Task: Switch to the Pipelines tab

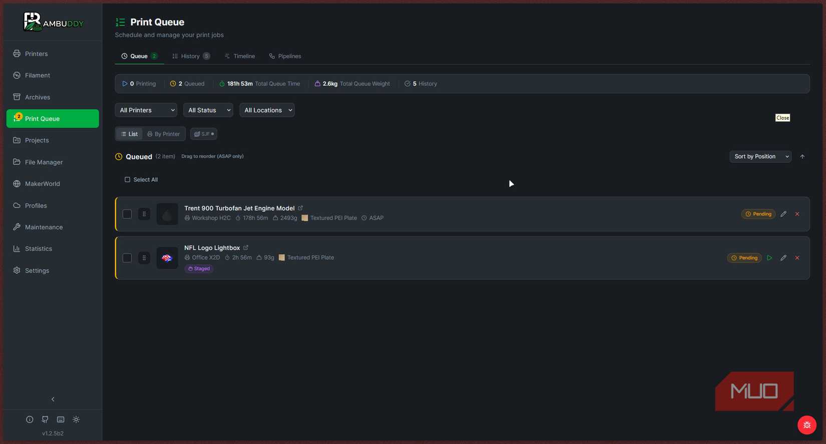Action: click(x=285, y=56)
